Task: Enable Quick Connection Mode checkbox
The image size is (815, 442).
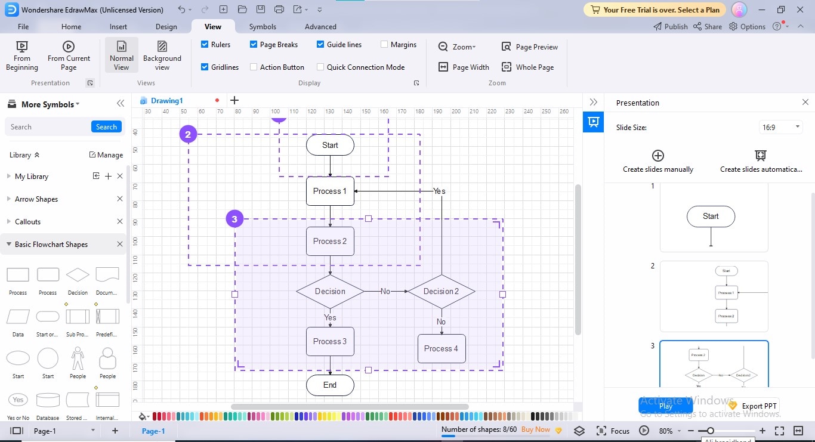Action: 320,67
